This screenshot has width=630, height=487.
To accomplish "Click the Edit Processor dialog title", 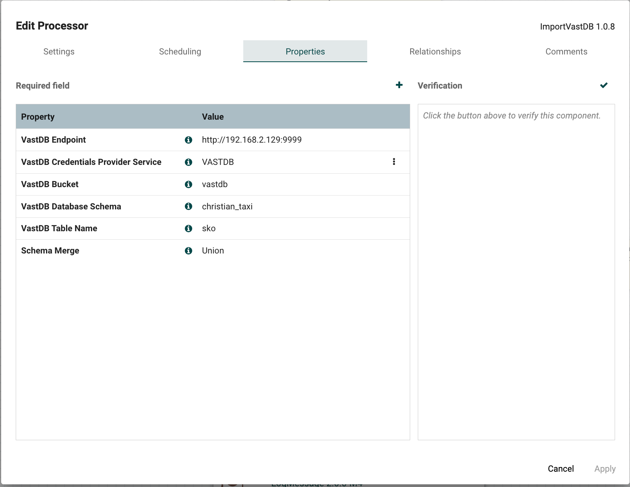I will point(52,26).
